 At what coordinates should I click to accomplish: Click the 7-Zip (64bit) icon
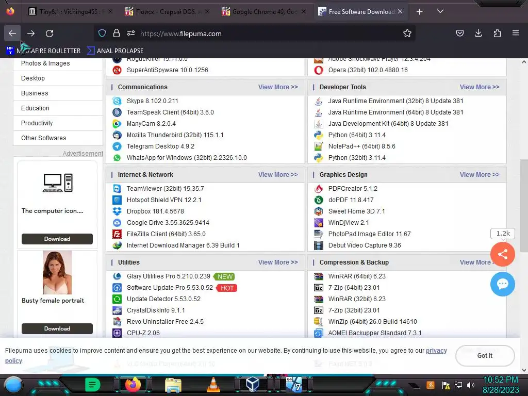tap(319, 288)
